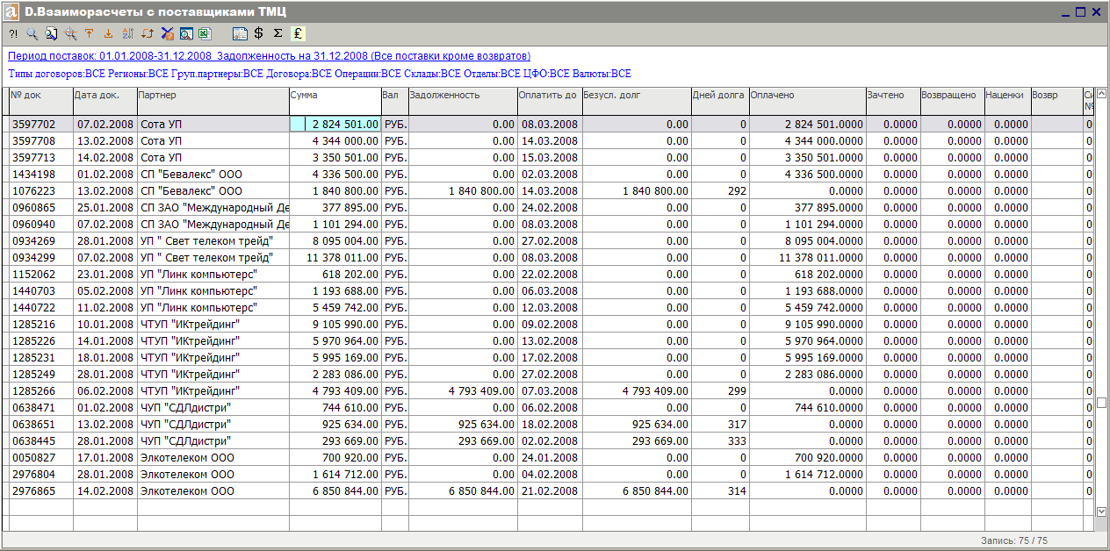Select document number 0050827
The image size is (1110, 551).
[x=40, y=458]
